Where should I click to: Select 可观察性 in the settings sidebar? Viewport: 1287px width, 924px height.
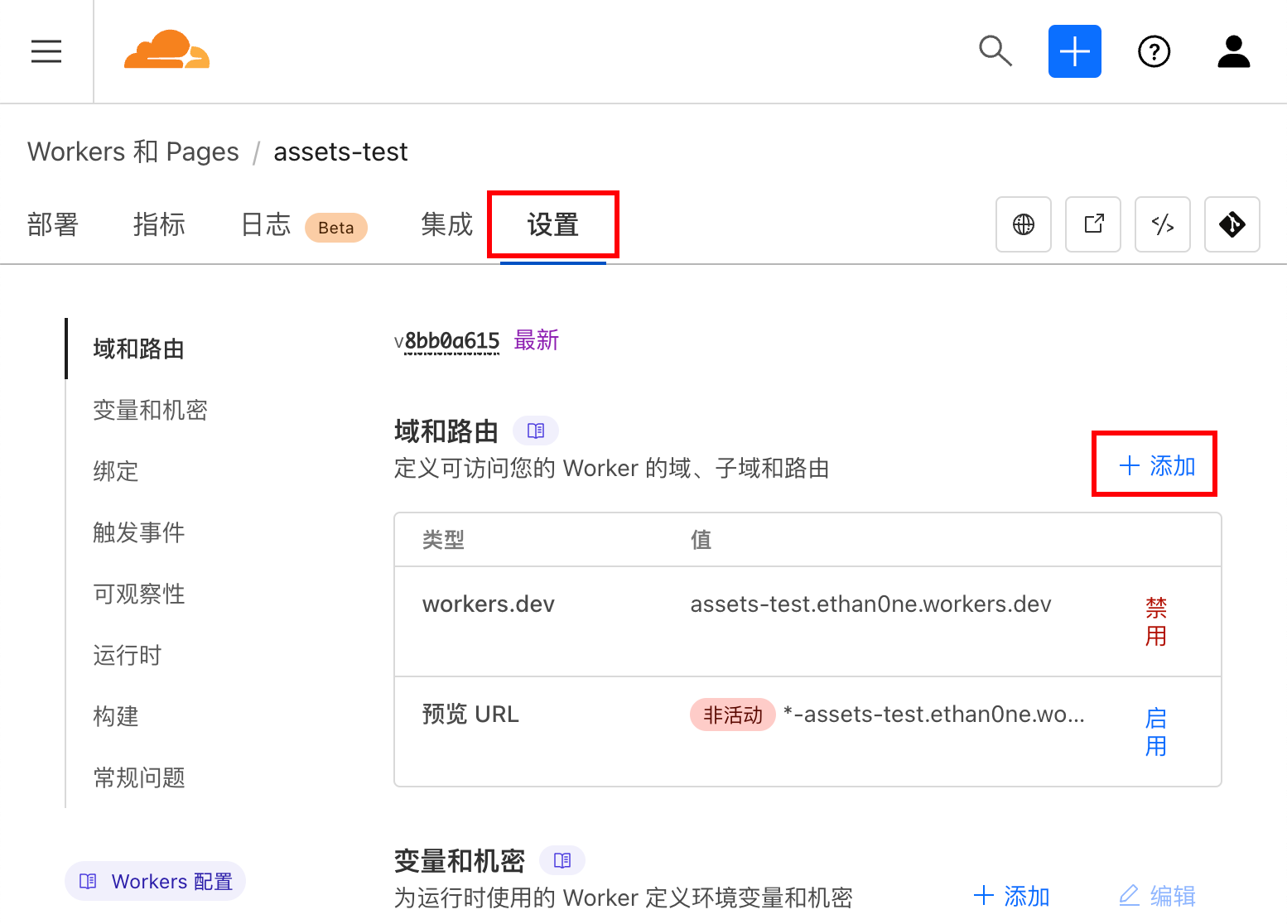(139, 594)
